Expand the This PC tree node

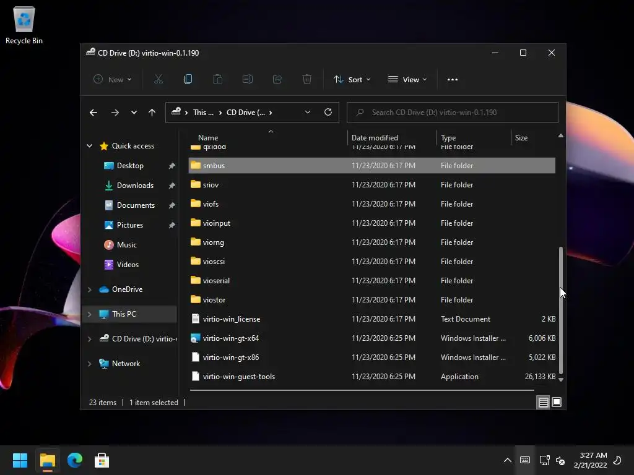(x=89, y=314)
